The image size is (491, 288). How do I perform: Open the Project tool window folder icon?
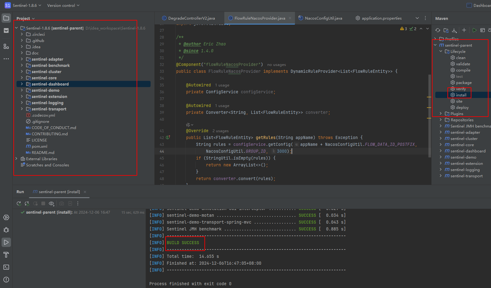[x=6, y=18]
